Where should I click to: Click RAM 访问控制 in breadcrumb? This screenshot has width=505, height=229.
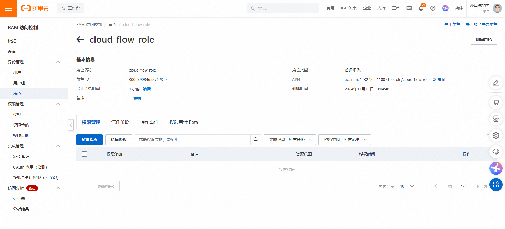pyautogui.click(x=89, y=24)
